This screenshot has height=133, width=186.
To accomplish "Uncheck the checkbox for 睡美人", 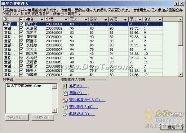I will (21, 71).
